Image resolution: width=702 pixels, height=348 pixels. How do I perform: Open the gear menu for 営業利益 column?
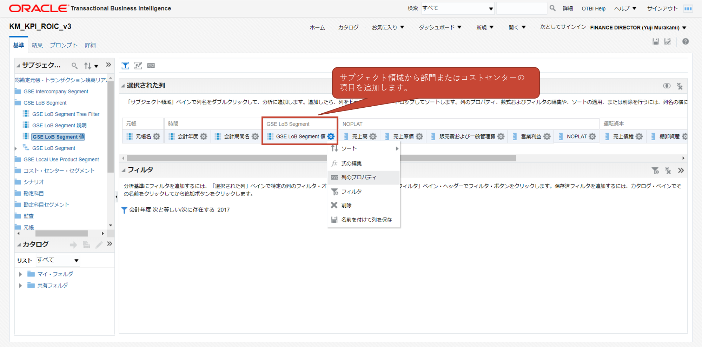tap(547, 136)
